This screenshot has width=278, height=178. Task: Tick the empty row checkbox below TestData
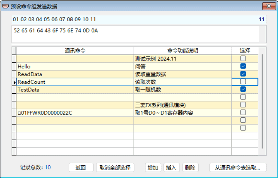pyautogui.click(x=243, y=97)
